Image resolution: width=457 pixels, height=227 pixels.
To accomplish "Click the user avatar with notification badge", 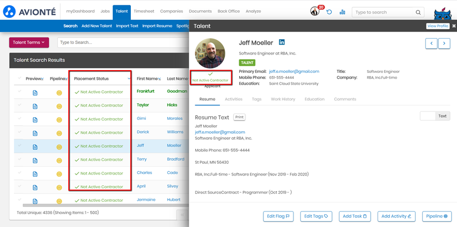I will pyautogui.click(x=315, y=12).
